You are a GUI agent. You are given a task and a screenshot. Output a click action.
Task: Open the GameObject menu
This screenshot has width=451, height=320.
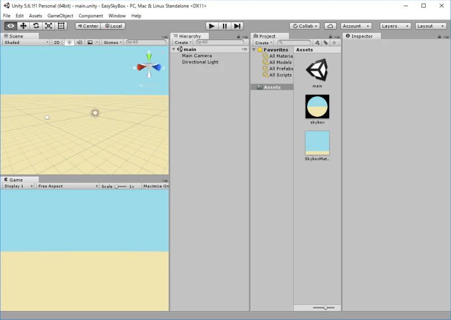pos(60,16)
